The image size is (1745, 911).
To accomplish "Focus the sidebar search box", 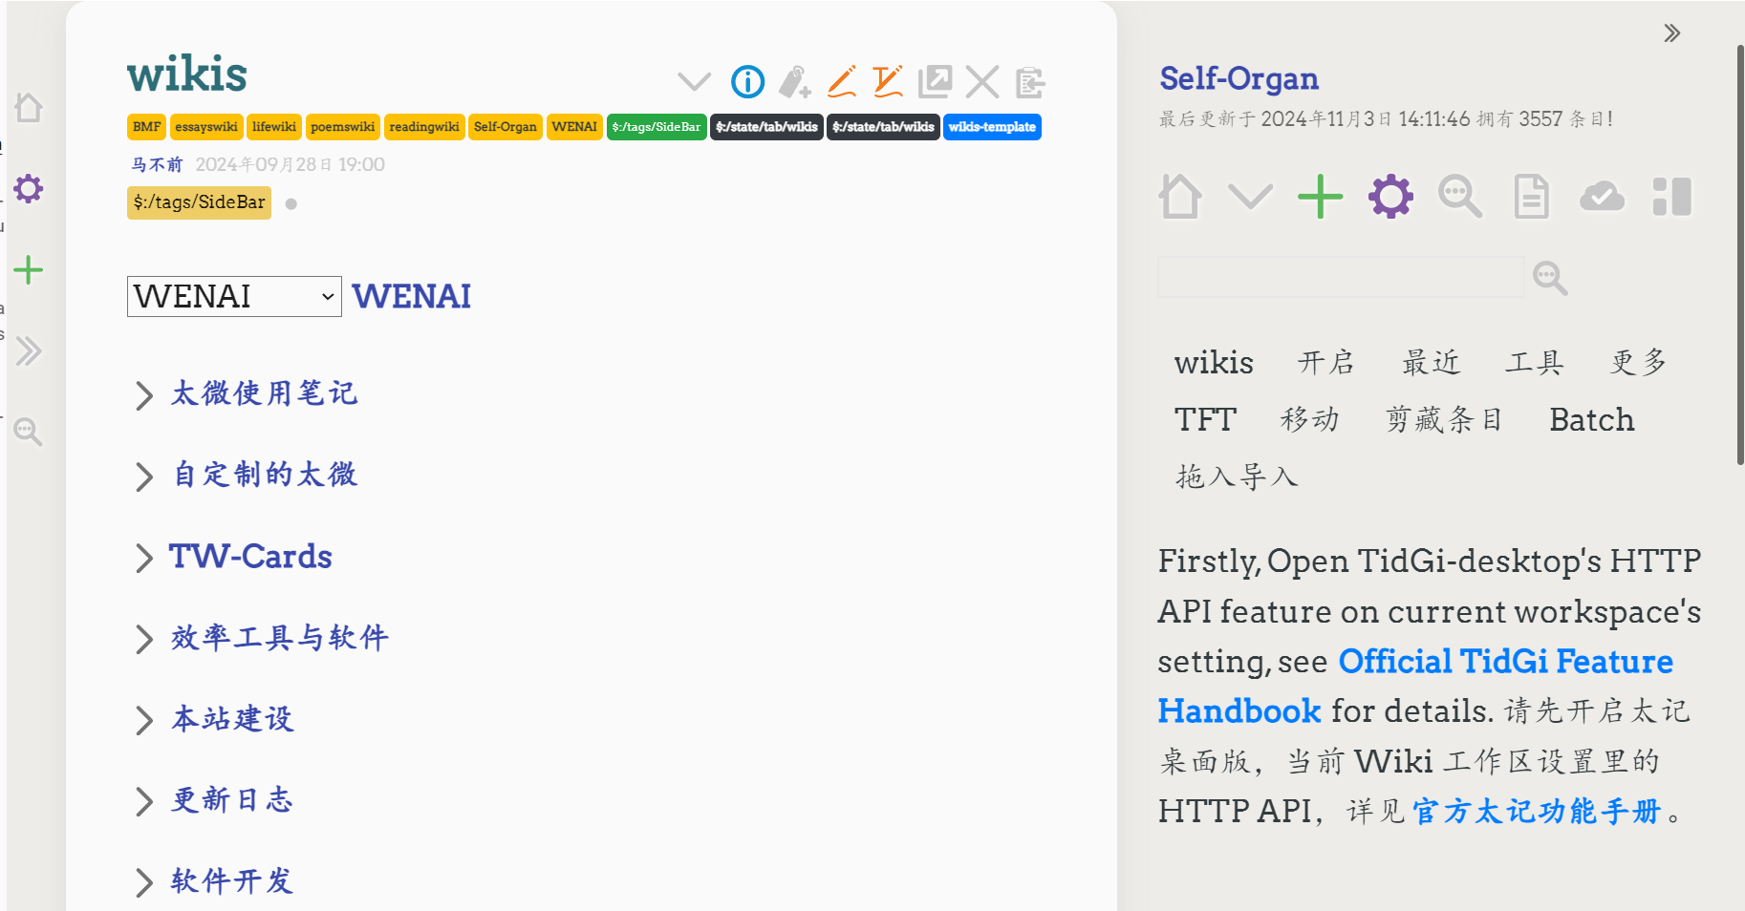I will (1341, 277).
